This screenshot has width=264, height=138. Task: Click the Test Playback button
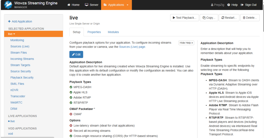click(x=185, y=18)
